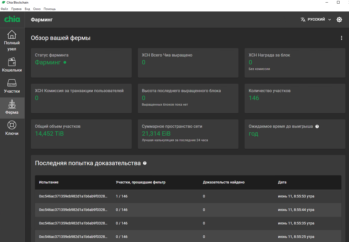Click the год expected time value
The image size is (349, 242).
(254, 134)
